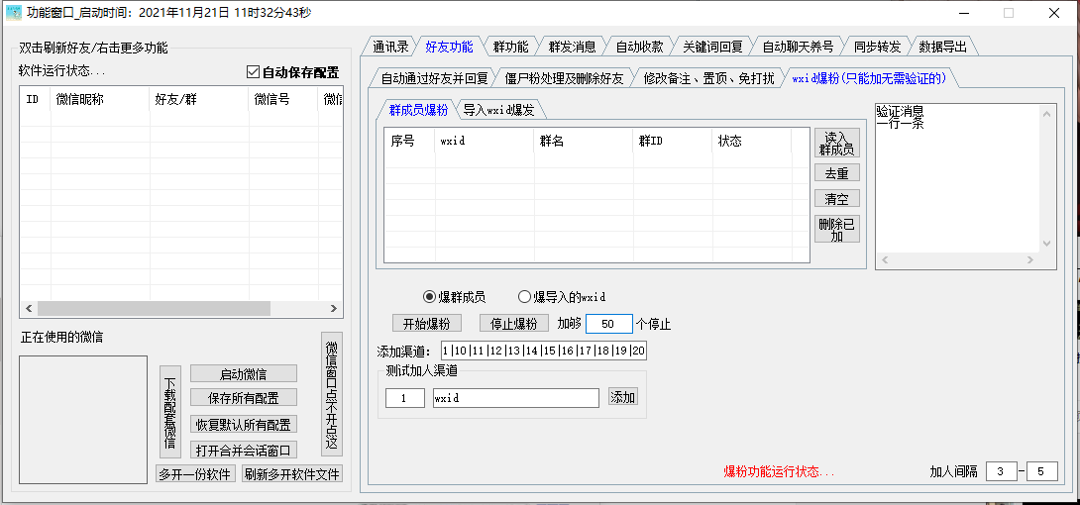Click the ID column header in friend list
The image size is (1080, 505).
pos(35,100)
